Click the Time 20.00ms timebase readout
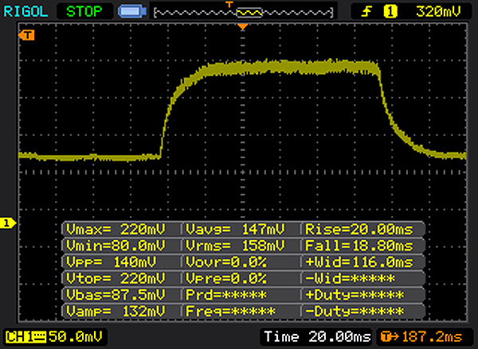 point(317,337)
